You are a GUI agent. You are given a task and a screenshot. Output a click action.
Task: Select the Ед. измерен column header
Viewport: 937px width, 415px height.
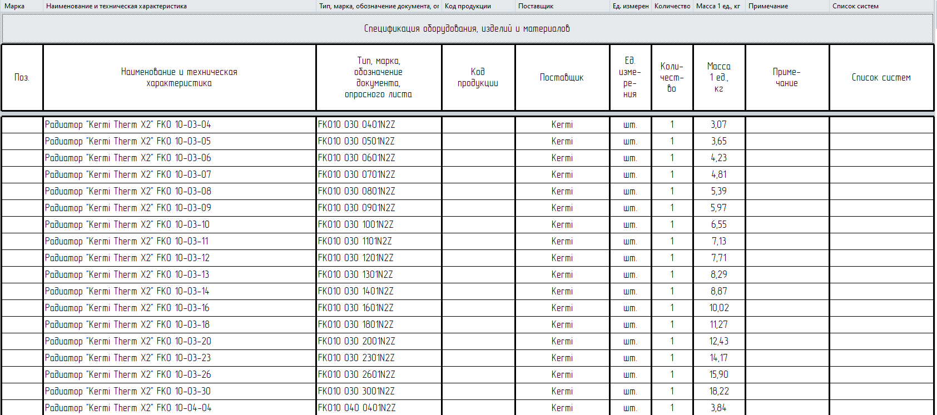[631, 6]
